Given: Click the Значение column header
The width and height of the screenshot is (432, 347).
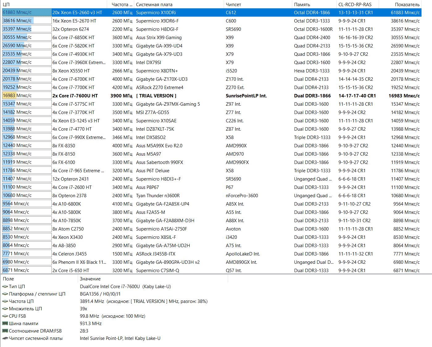Looking at the screenshot, I should point(153,279).
